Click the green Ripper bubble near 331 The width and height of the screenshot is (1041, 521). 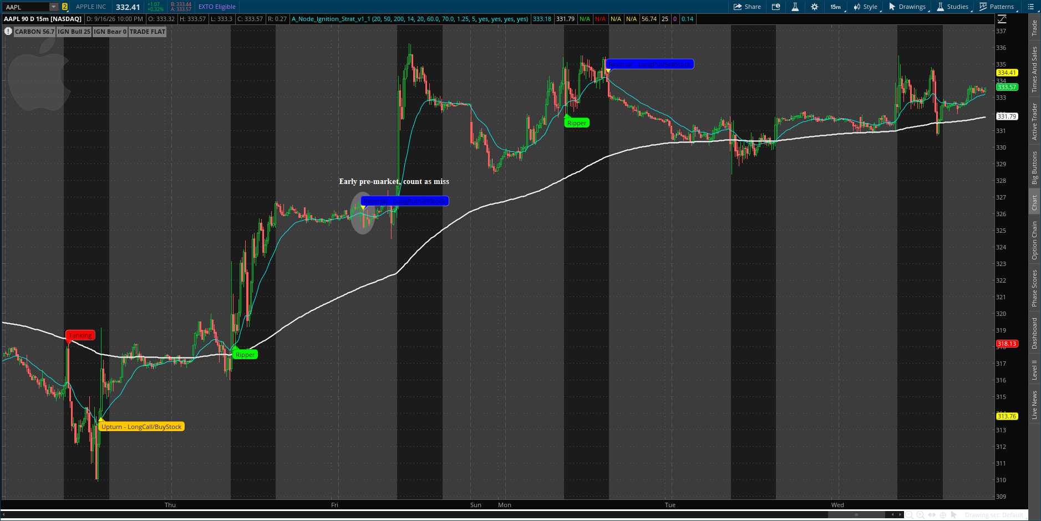[577, 123]
